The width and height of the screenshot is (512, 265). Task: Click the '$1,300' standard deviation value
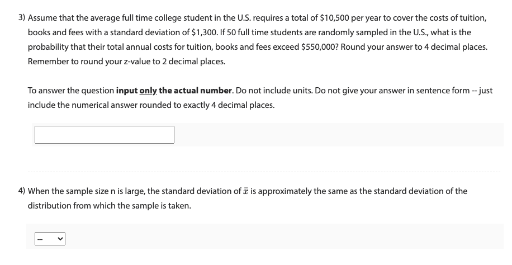204,32
